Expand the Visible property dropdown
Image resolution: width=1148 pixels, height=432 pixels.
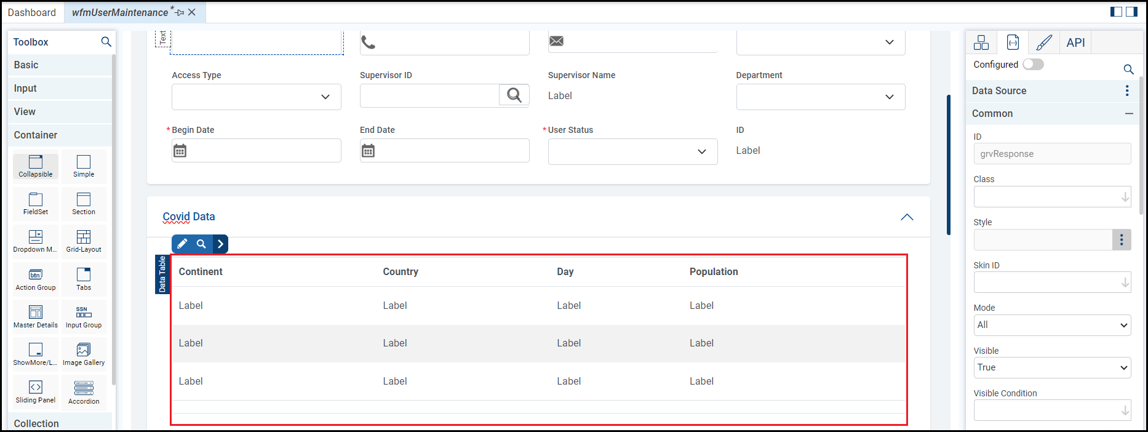point(1052,367)
